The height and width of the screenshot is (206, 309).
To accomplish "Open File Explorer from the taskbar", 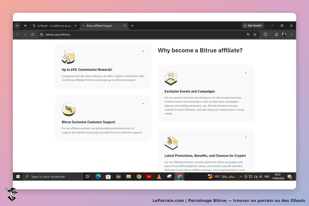I will coord(129,177).
